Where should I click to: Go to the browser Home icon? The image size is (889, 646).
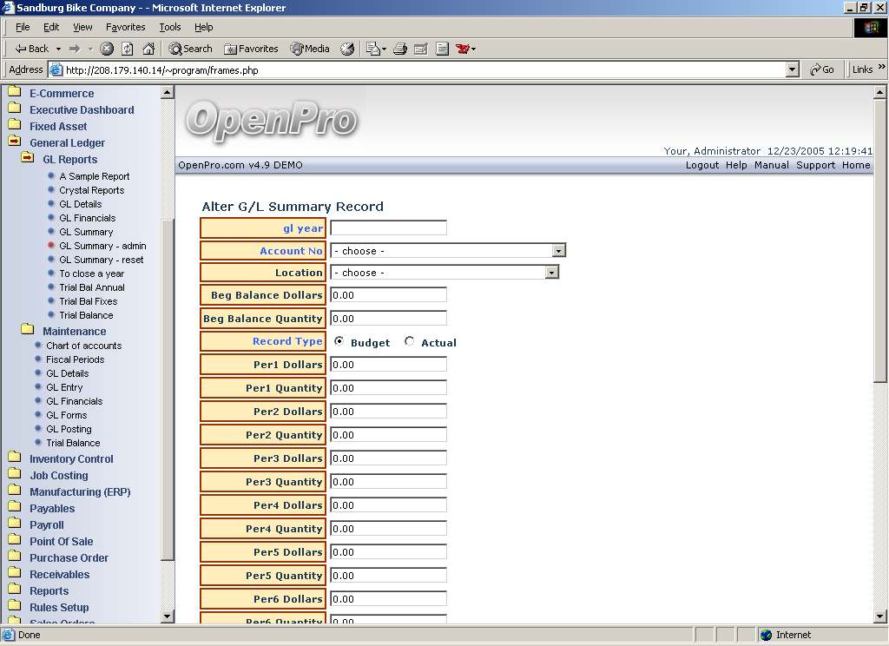pyautogui.click(x=148, y=49)
